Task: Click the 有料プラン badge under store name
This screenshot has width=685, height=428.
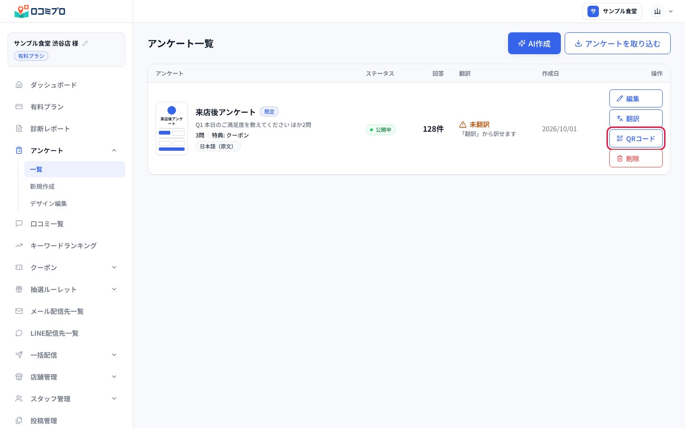Action: pyautogui.click(x=31, y=56)
